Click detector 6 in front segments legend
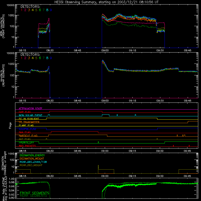 pos(40,10)
